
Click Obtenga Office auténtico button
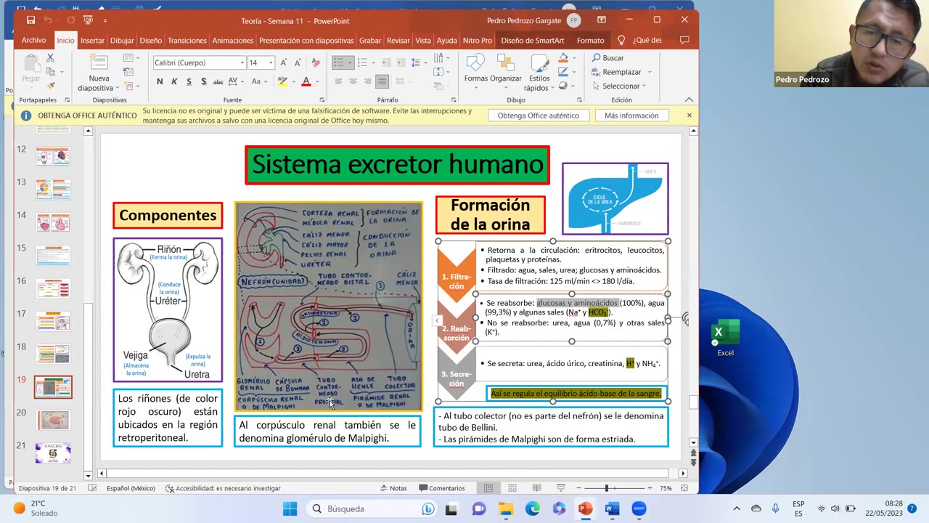click(539, 115)
